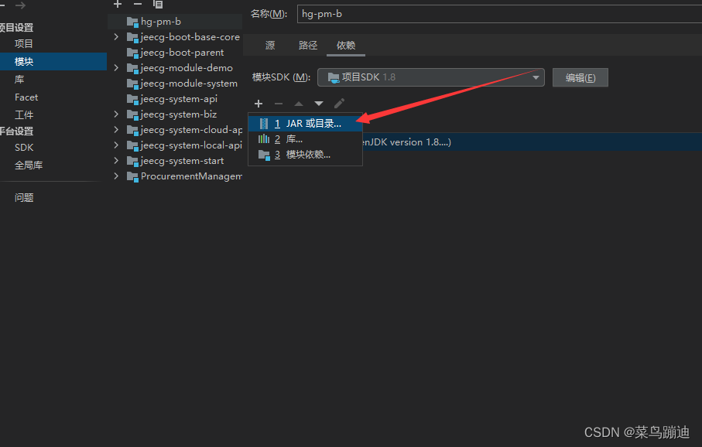Click the 编辑(E) button

coord(580,78)
